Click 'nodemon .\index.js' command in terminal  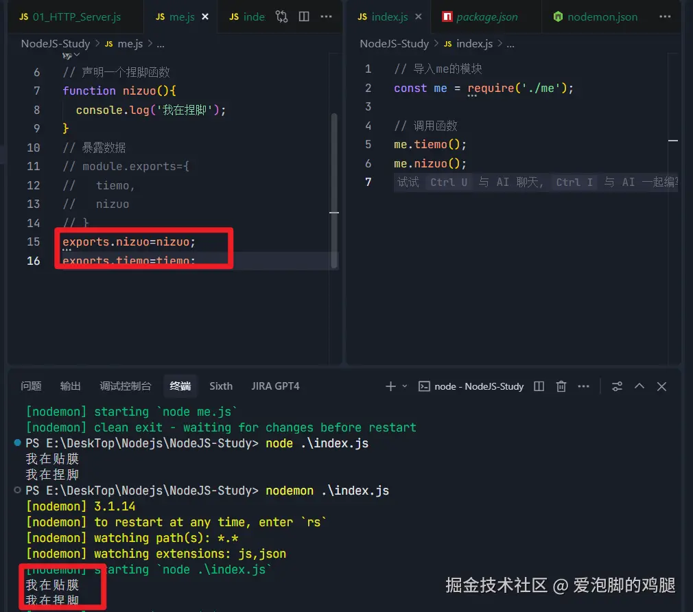pyautogui.click(x=327, y=491)
